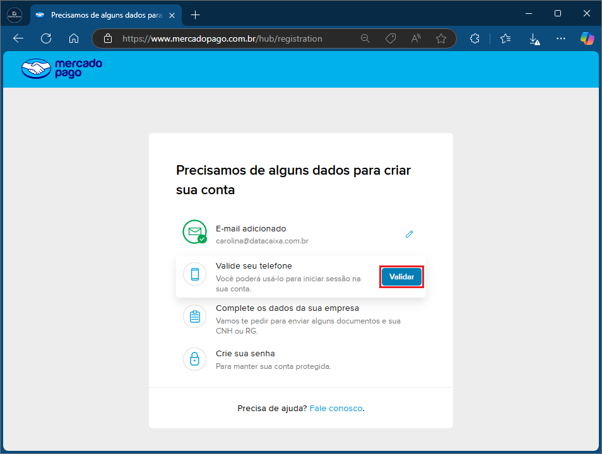
Task: Open the shopping price tag icon
Action: [391, 38]
